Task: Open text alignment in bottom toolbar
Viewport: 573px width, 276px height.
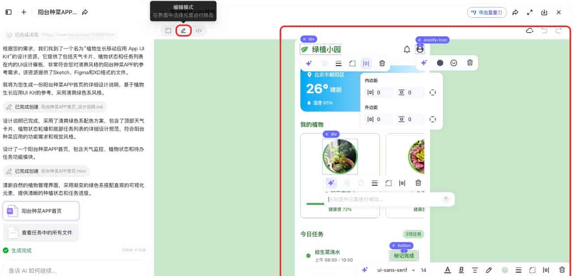Action: (x=475, y=270)
